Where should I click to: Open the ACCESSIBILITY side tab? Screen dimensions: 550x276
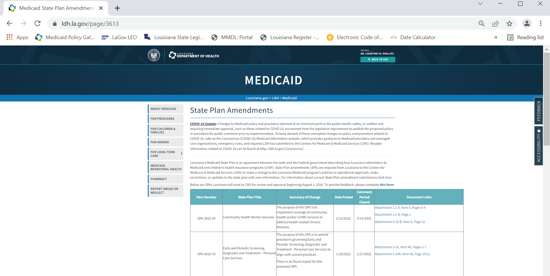(x=538, y=146)
